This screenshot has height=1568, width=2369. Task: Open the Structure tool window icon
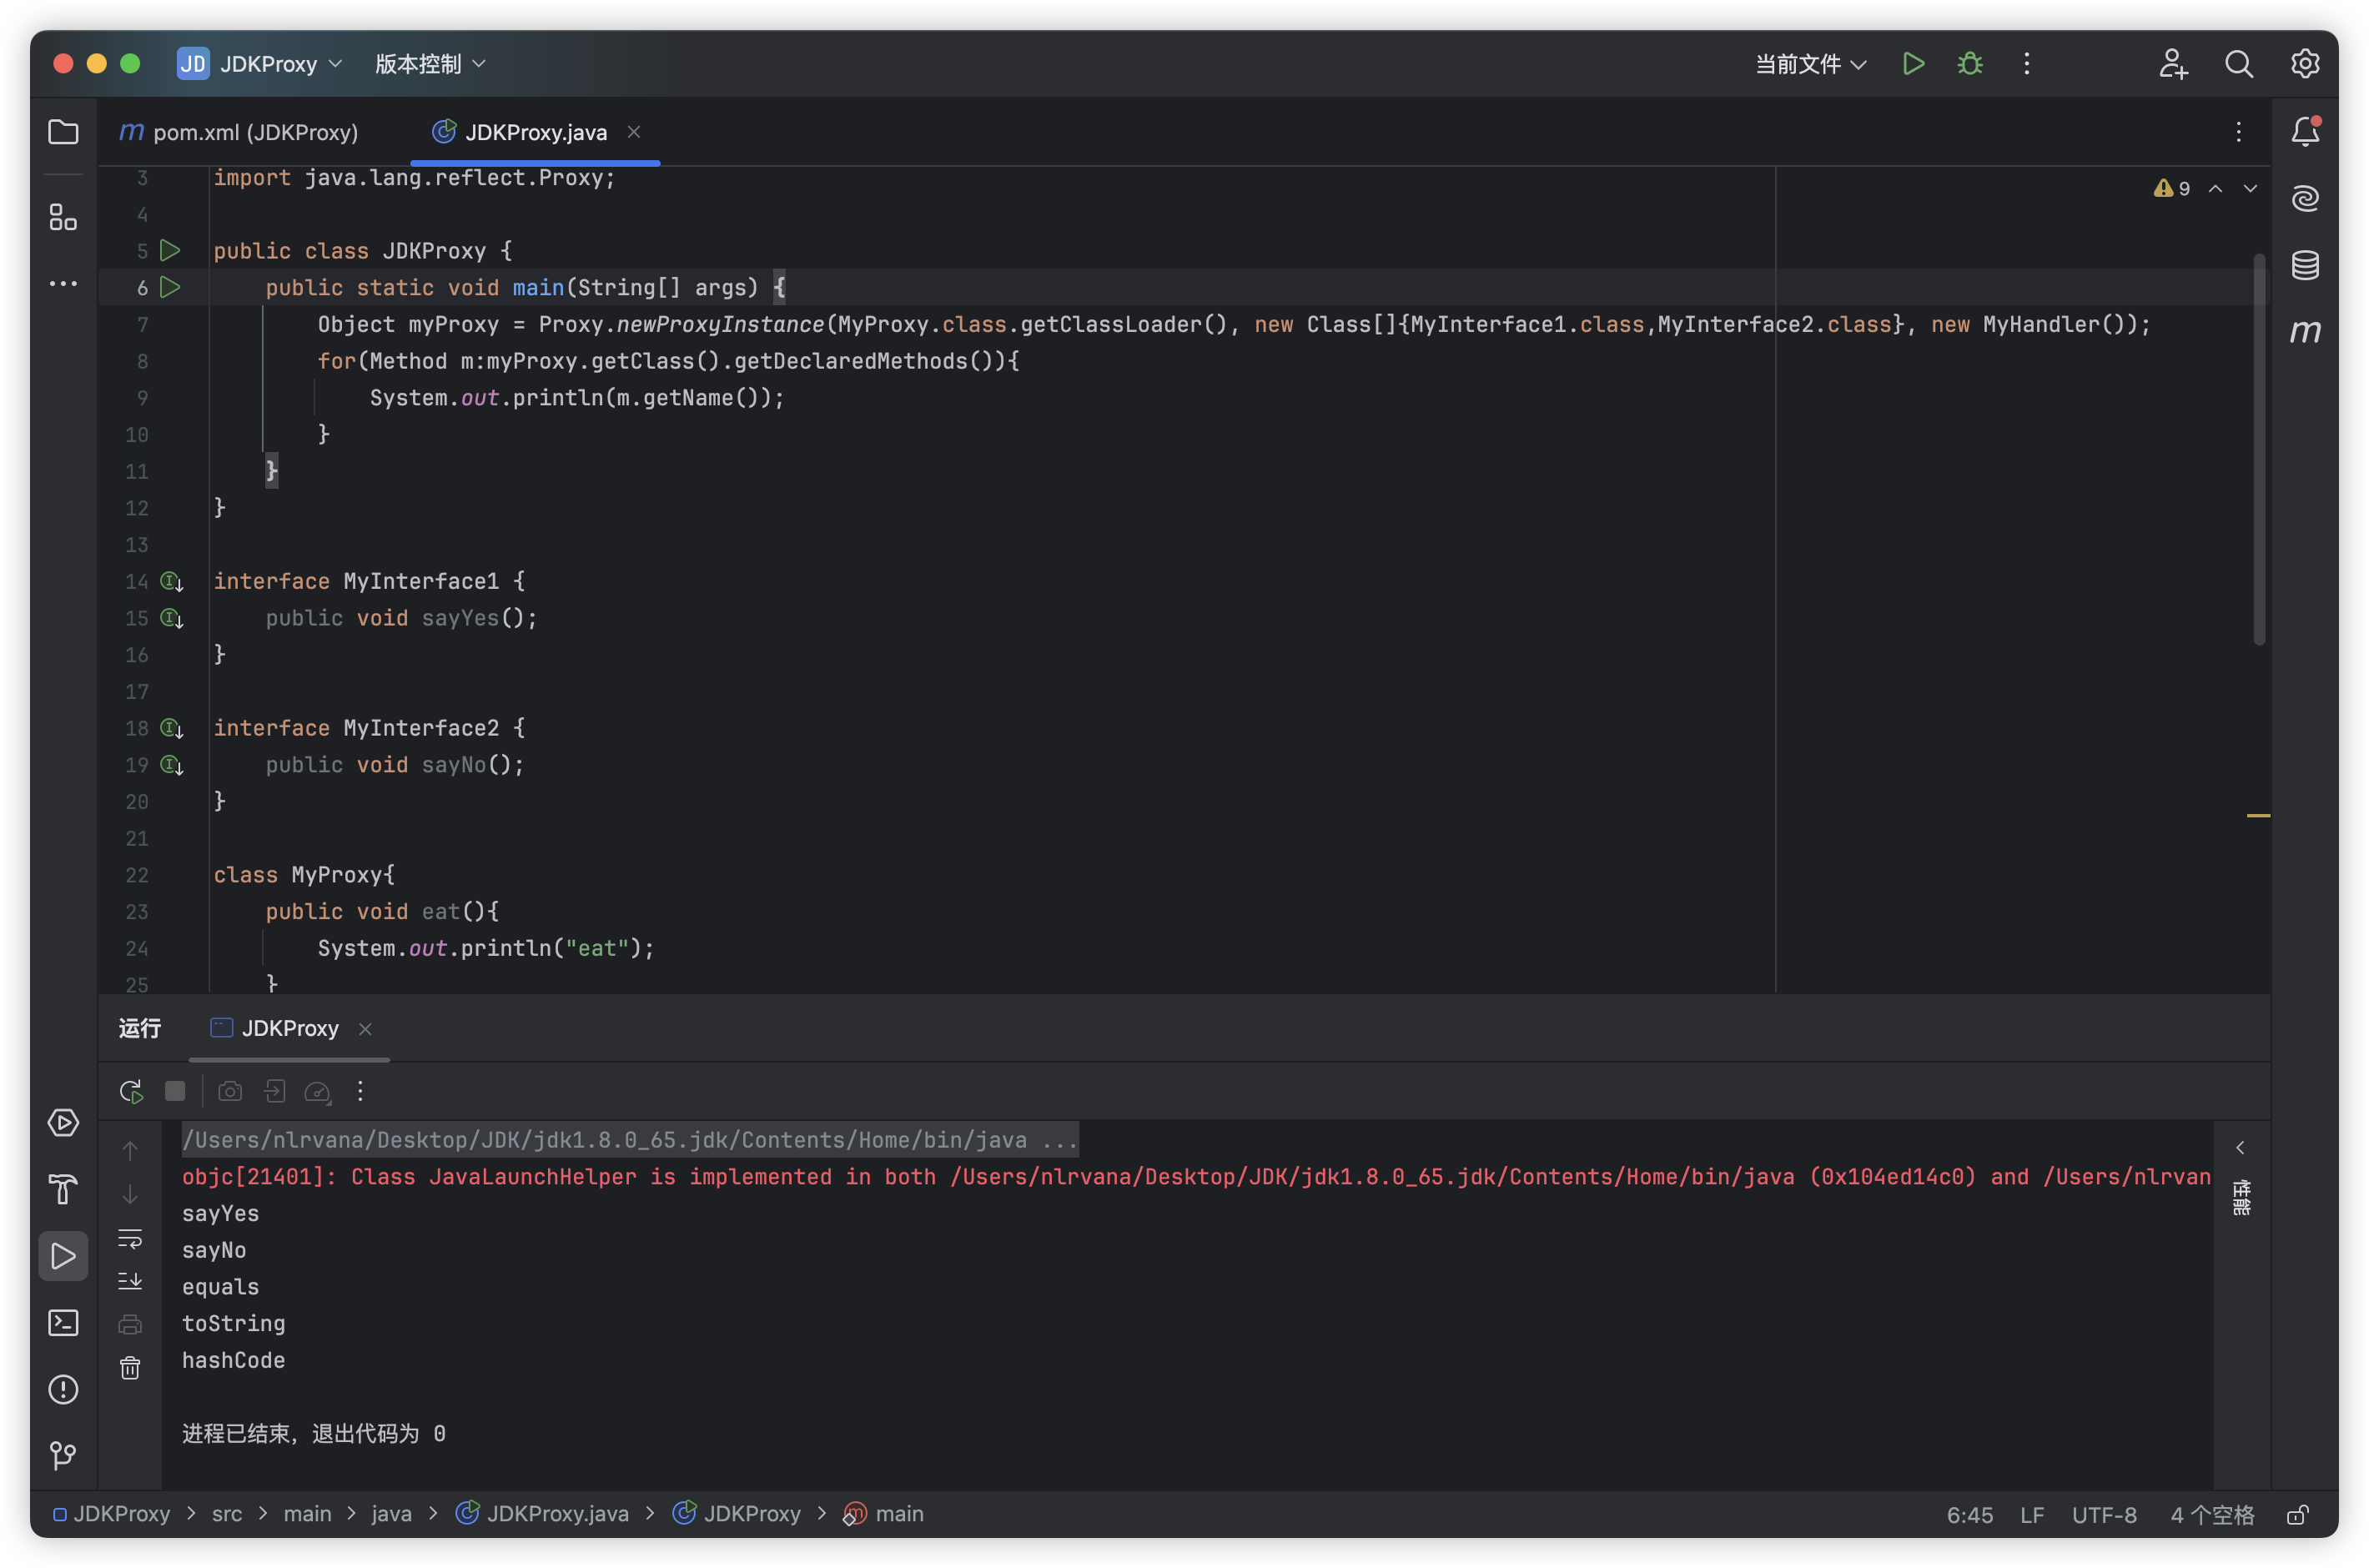tap(63, 217)
